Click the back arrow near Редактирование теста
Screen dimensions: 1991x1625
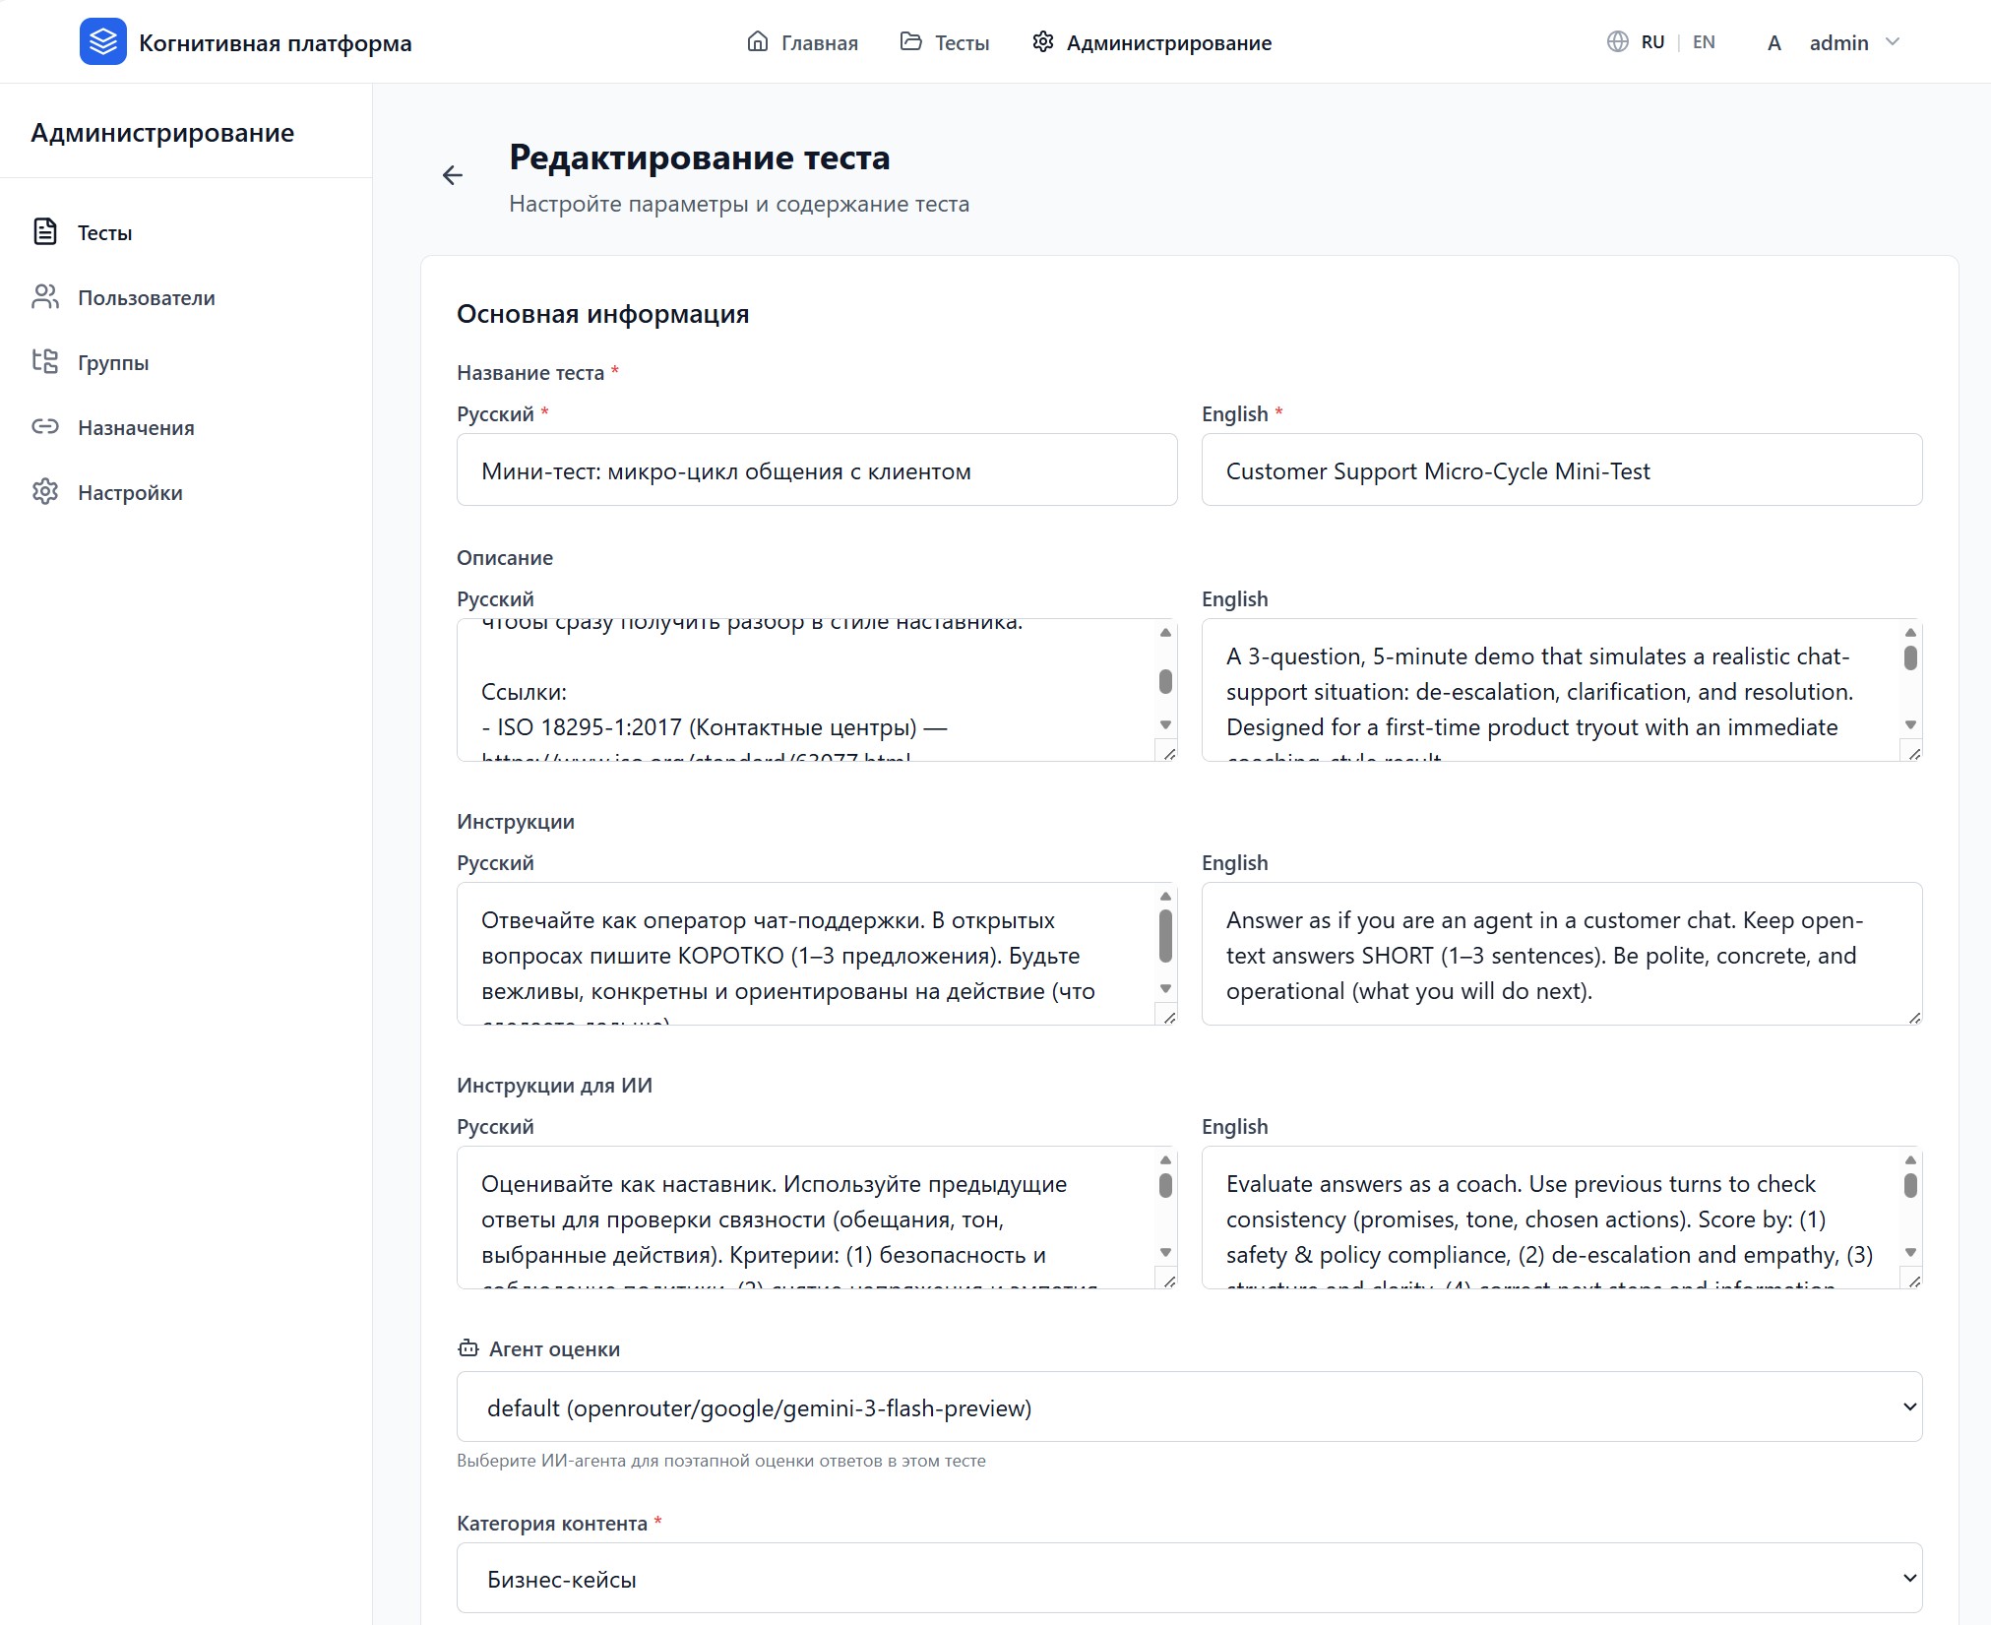tap(453, 174)
